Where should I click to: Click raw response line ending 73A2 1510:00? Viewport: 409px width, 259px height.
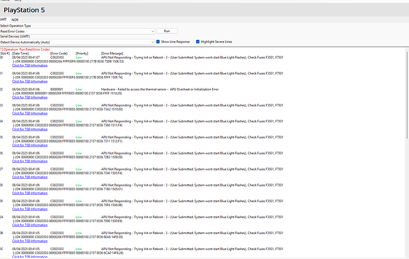68,109
